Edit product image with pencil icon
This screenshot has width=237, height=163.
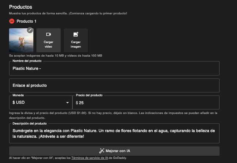coord(30,30)
